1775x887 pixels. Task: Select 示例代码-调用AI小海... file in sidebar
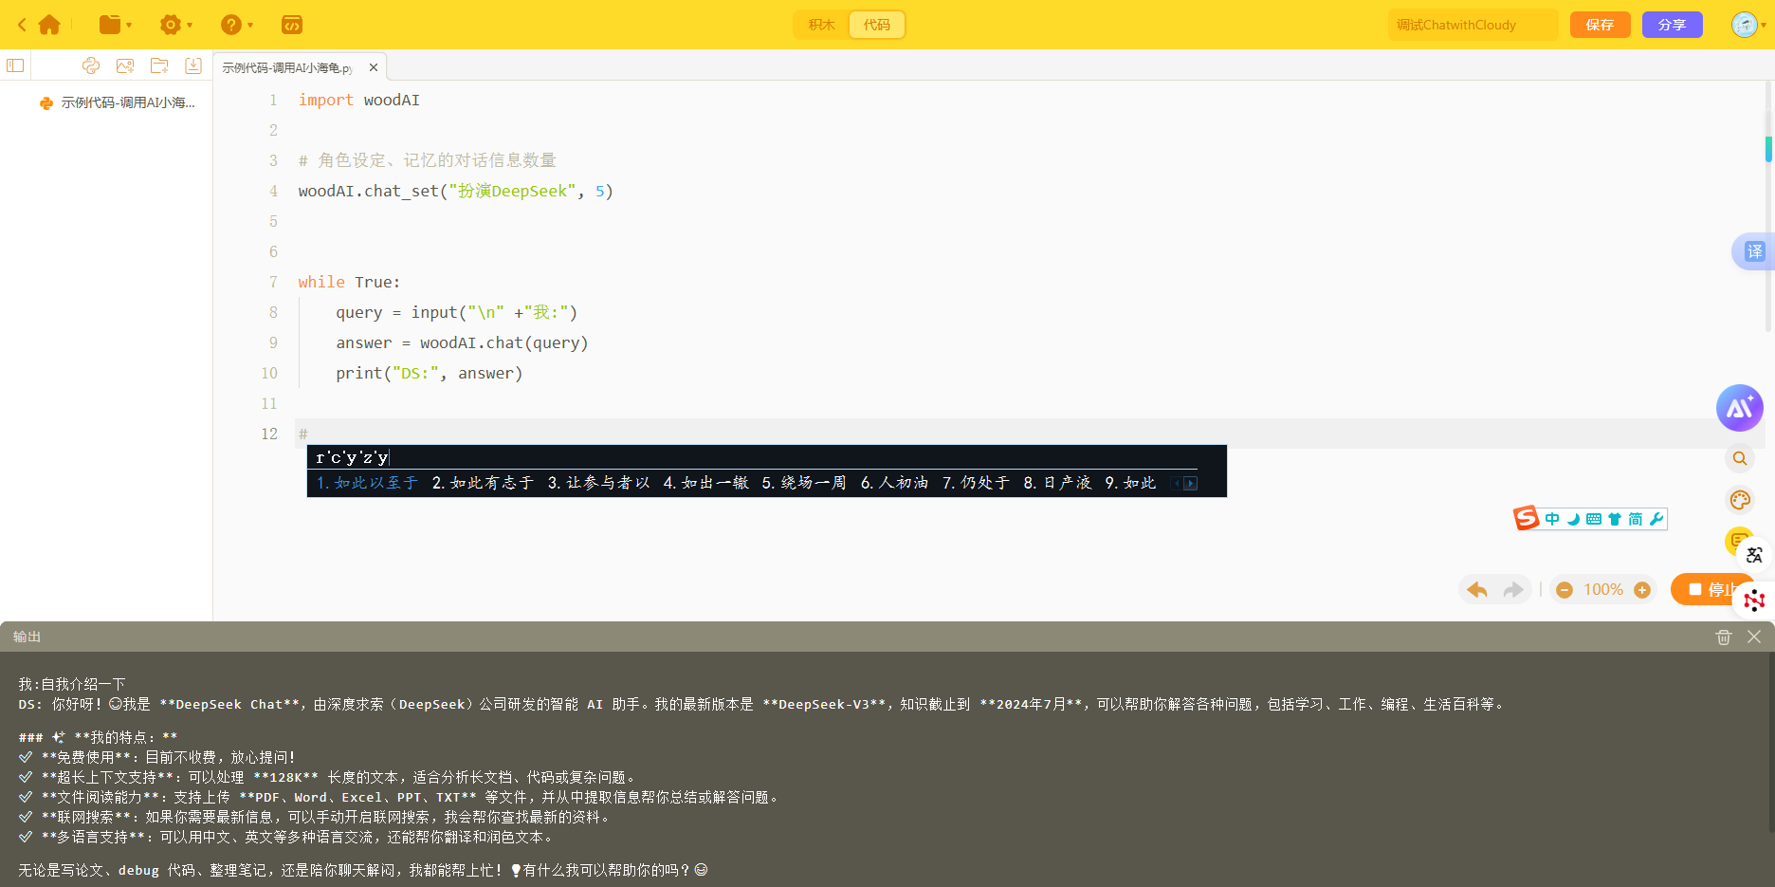(x=118, y=102)
